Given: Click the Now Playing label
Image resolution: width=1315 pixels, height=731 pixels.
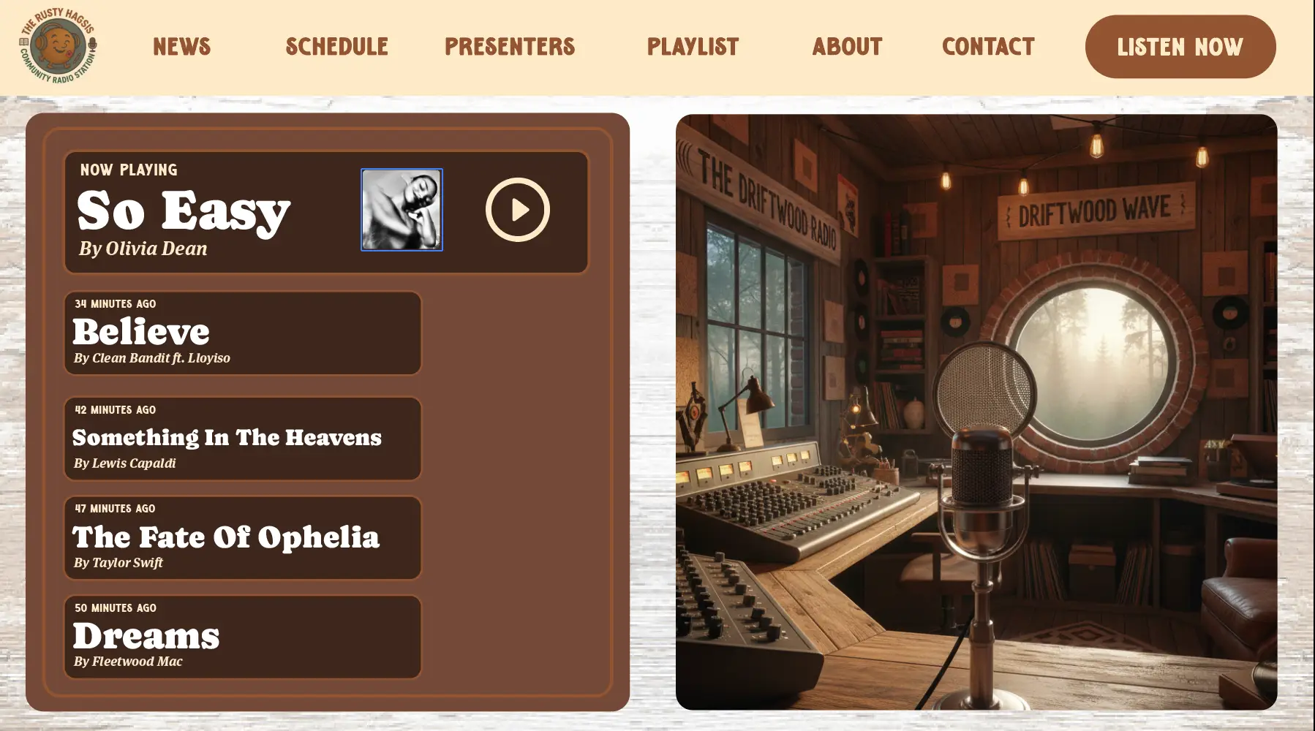Looking at the screenshot, I should click(129, 170).
